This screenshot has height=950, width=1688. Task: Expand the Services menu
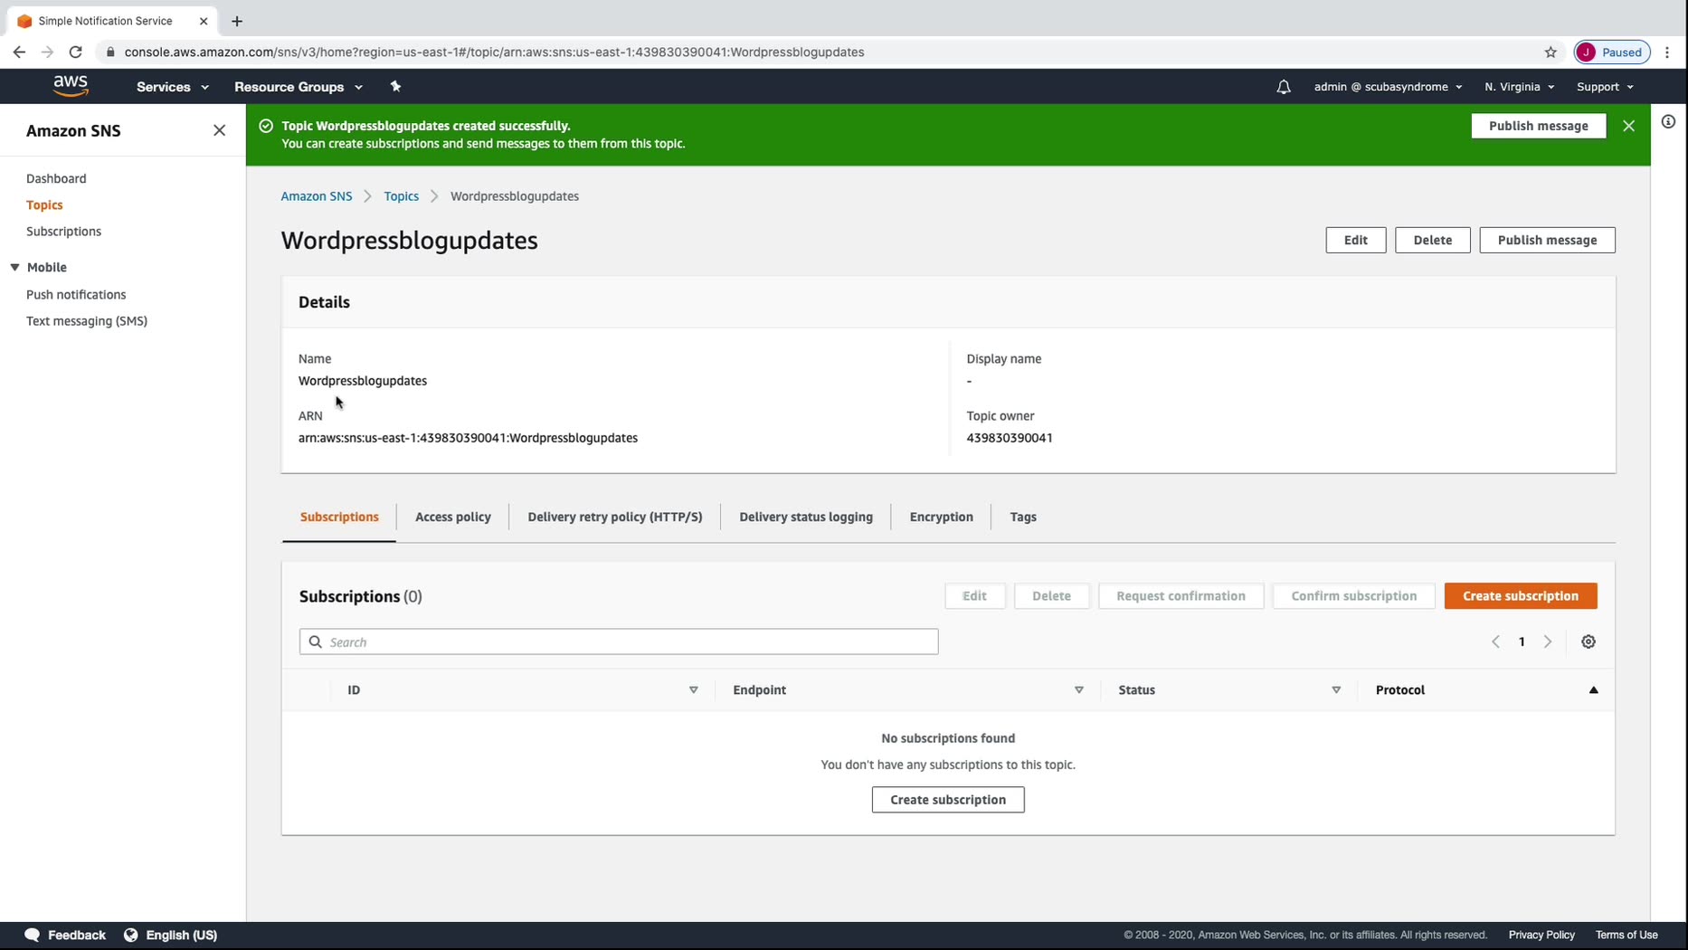[173, 87]
